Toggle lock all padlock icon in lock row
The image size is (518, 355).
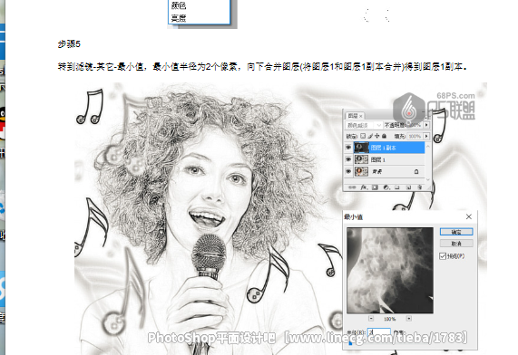385,136
